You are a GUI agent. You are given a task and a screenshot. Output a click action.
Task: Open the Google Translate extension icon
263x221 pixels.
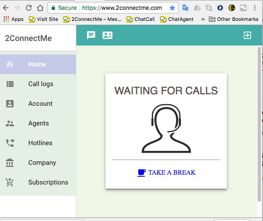pyautogui.click(x=185, y=8)
